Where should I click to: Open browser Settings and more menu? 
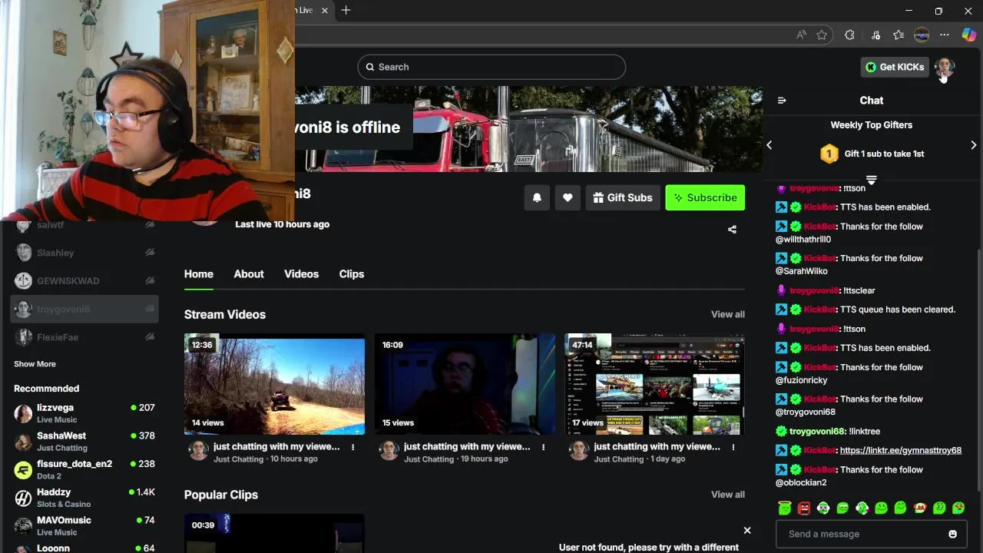coord(945,35)
